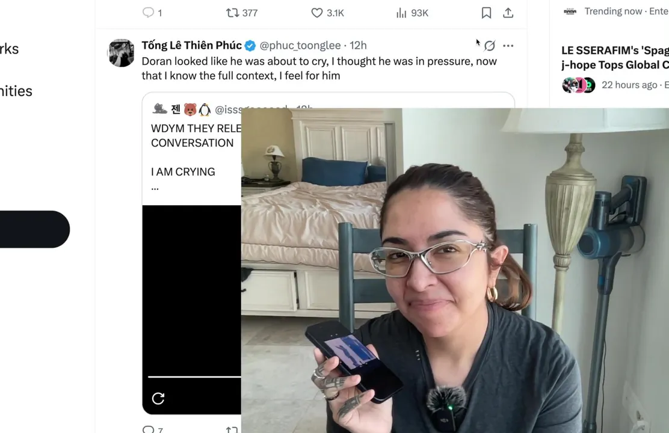Open the Tống Lê Thiên Phúc display name
The width and height of the screenshot is (669, 433).
(x=191, y=45)
